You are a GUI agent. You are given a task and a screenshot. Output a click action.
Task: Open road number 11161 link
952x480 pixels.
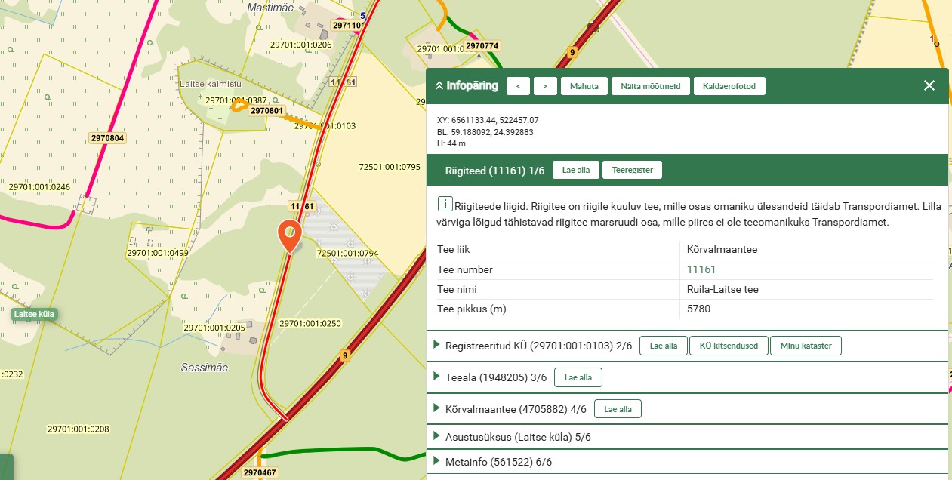tap(701, 269)
